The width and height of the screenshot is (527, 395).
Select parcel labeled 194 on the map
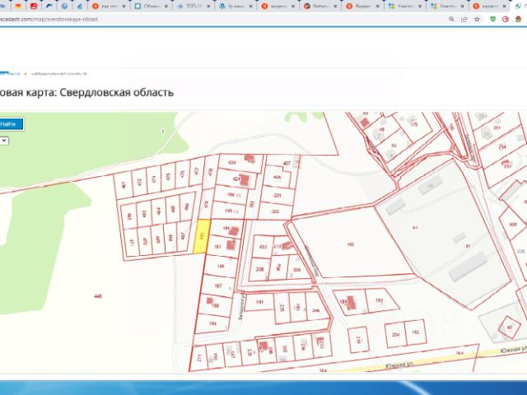(x=212, y=323)
